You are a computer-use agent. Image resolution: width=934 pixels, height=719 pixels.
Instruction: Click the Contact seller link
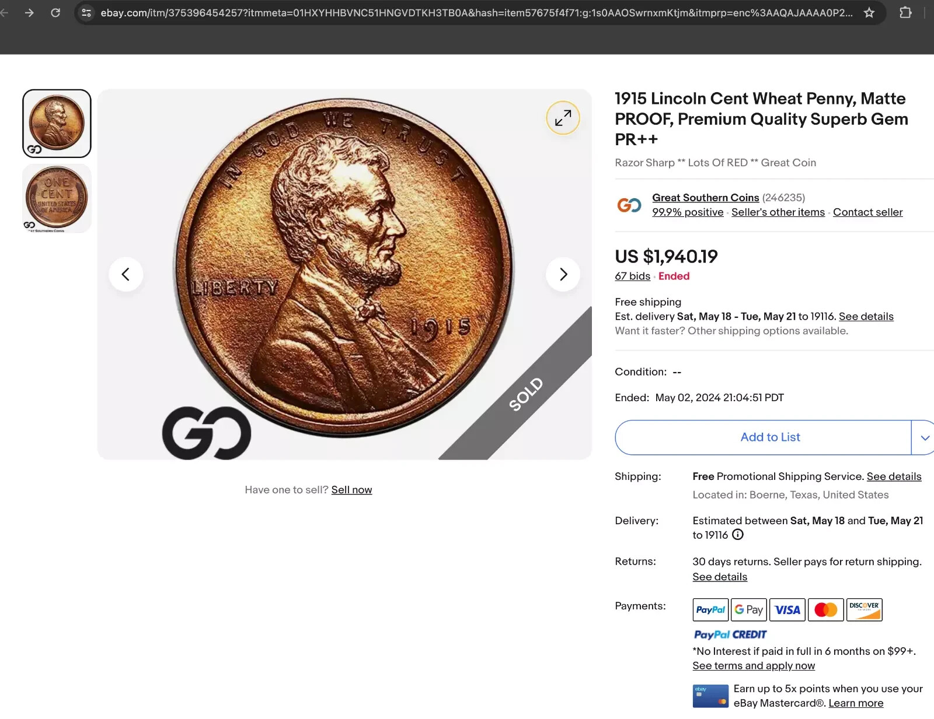coord(867,212)
